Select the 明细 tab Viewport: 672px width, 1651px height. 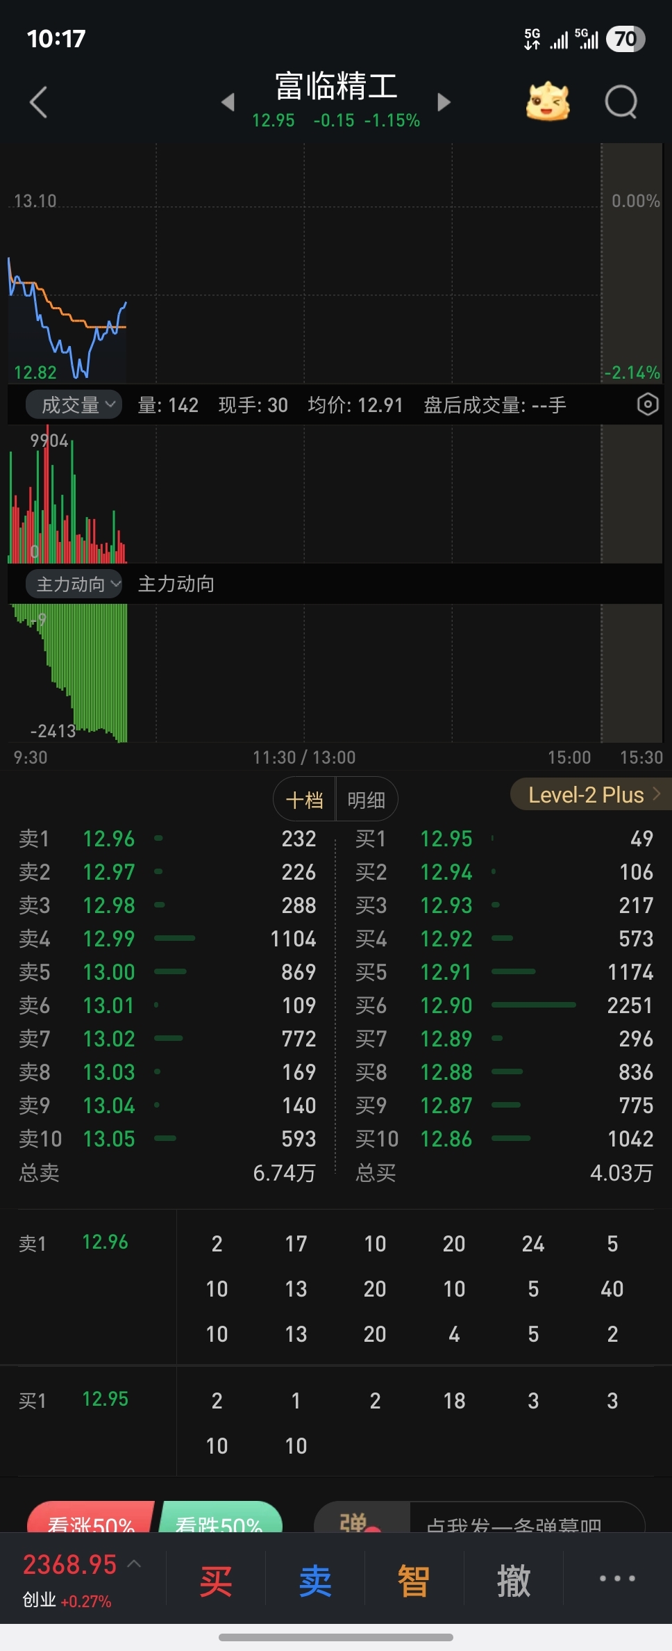(x=367, y=800)
